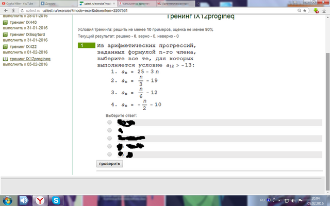Click text 'выполнить к 05-02-2016'
The width and height of the screenshot is (330, 206).
point(25,64)
